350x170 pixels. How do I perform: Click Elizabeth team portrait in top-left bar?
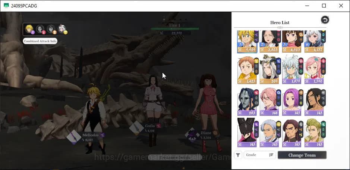62,29
